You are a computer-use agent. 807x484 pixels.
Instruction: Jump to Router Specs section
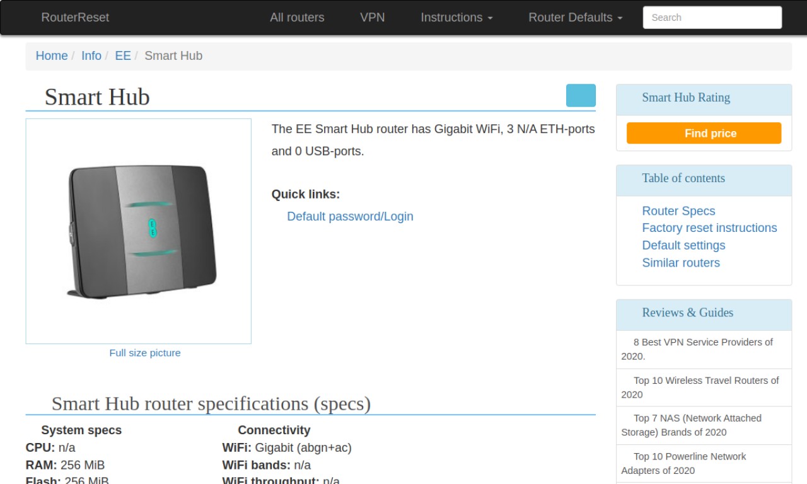[678, 211]
